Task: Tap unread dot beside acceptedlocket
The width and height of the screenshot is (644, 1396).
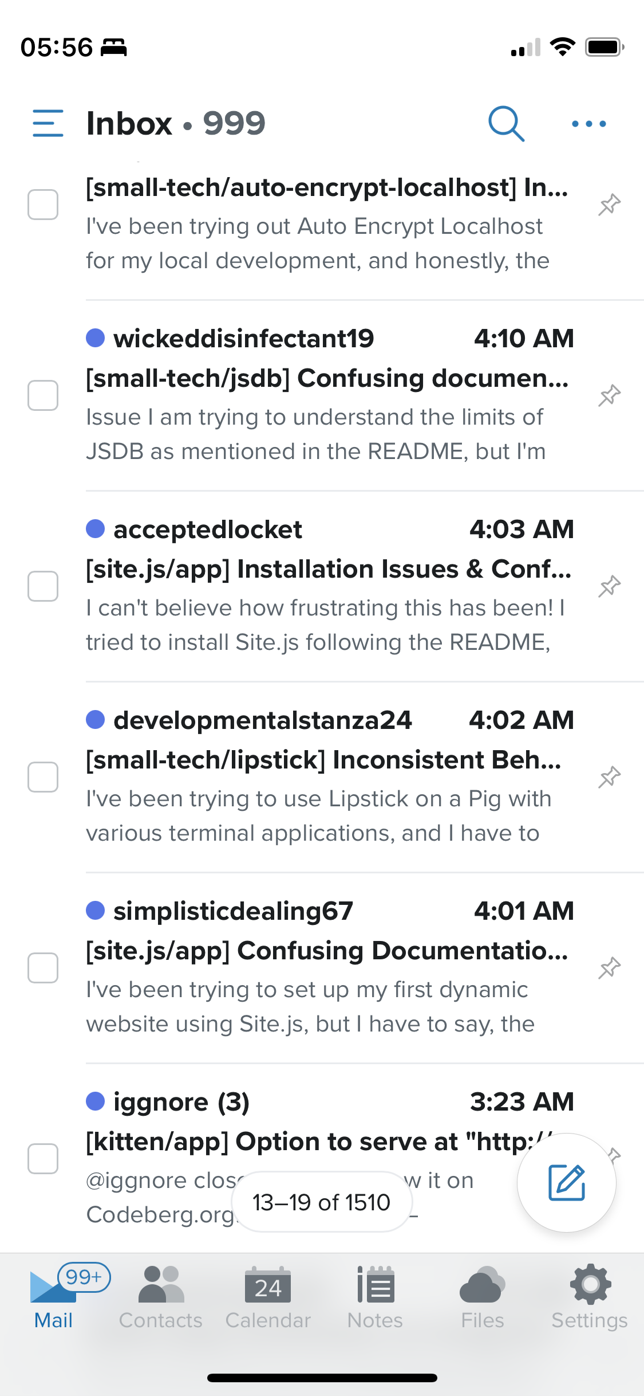Action: click(95, 528)
